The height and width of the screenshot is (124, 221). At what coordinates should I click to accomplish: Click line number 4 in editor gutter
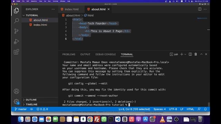coord(66,31)
